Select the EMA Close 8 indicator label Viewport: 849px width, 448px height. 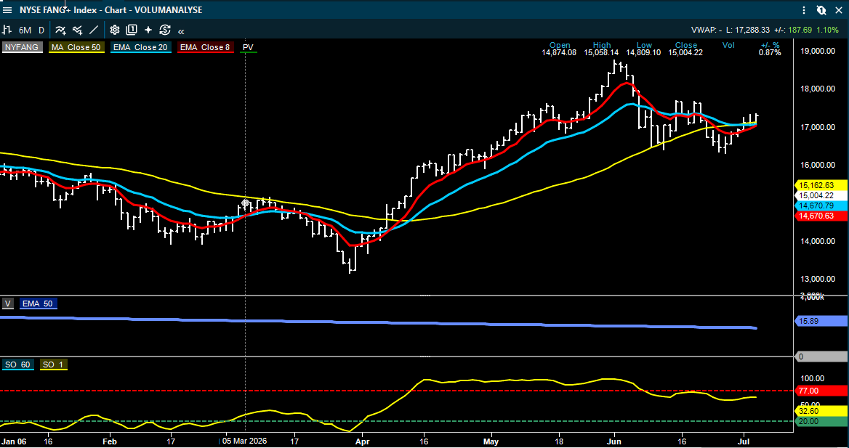[206, 47]
